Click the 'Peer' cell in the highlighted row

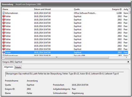(x=126, y=52)
